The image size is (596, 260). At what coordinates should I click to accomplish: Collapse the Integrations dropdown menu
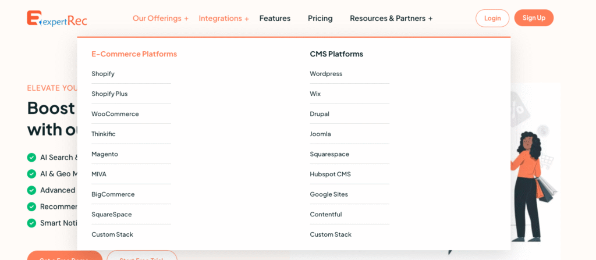(x=223, y=19)
